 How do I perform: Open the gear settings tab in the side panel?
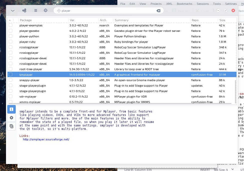point(11,118)
